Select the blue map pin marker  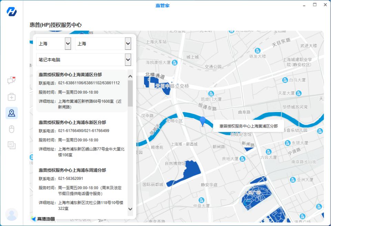[203, 121]
